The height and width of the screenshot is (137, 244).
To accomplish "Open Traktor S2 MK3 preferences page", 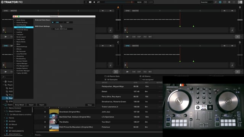I will pyautogui.click(x=22, y=73).
